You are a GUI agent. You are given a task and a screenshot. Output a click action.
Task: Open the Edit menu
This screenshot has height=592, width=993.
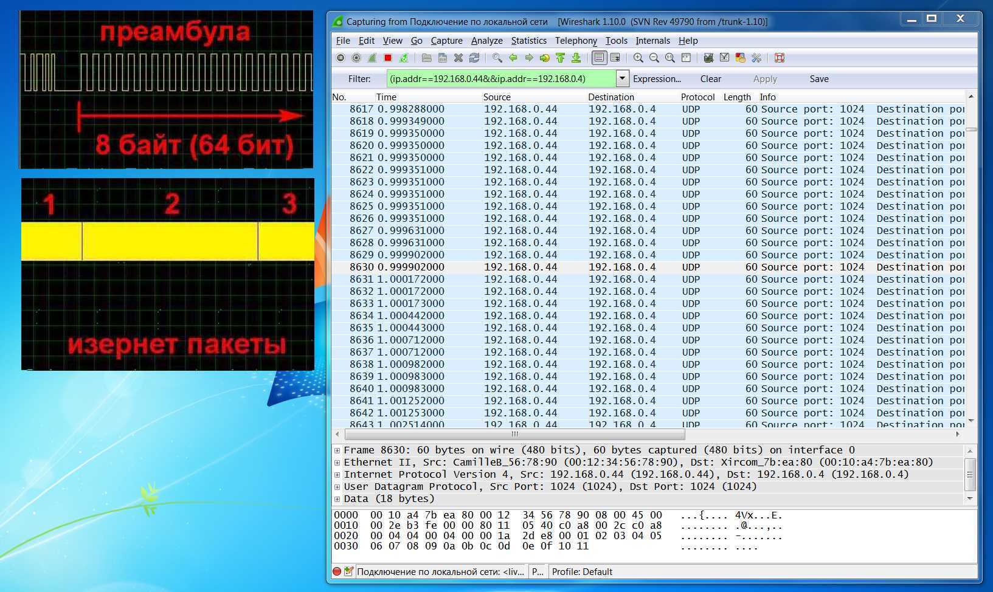[367, 41]
